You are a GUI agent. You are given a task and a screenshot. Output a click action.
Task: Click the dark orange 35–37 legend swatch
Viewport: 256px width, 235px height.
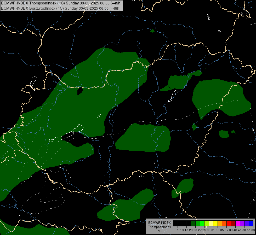224,223
